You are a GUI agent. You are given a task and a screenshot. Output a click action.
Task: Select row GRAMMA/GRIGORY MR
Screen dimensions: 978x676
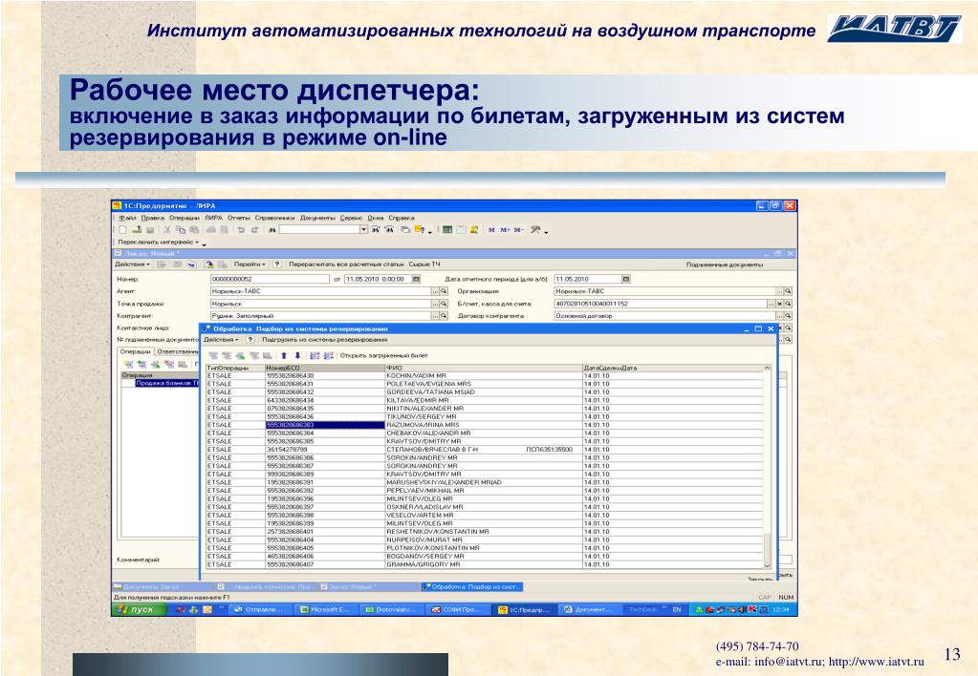pos(484,564)
